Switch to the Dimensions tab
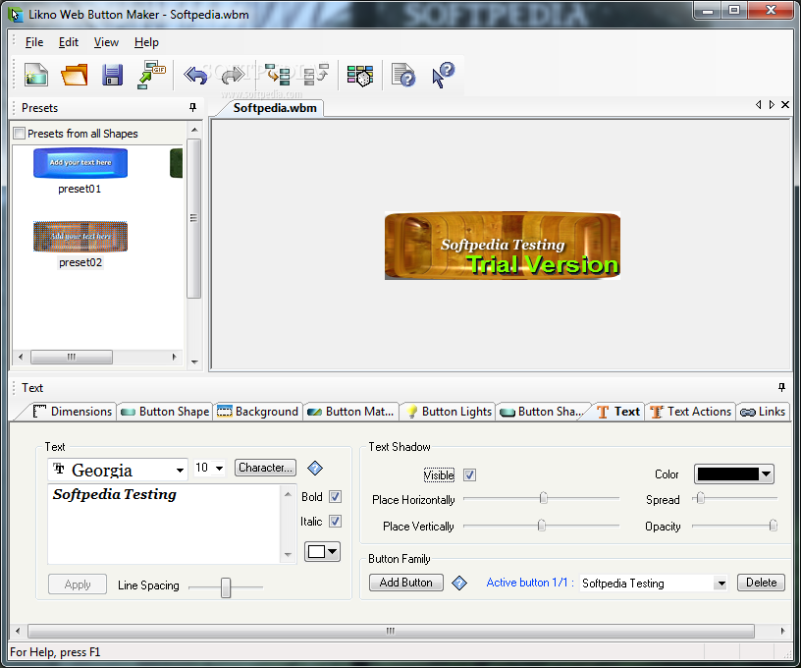 (72, 412)
